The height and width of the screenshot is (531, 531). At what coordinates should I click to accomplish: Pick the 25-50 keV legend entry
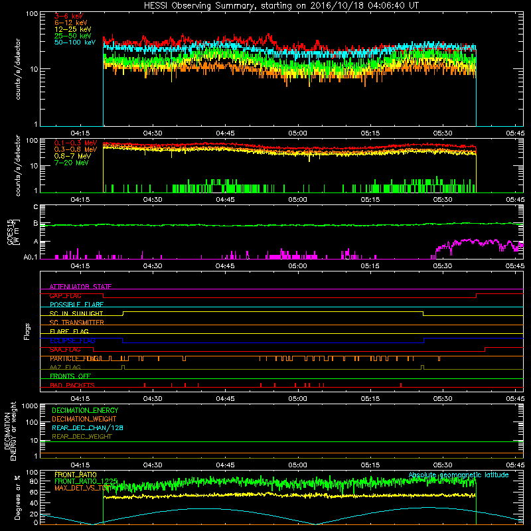[x=73, y=36]
